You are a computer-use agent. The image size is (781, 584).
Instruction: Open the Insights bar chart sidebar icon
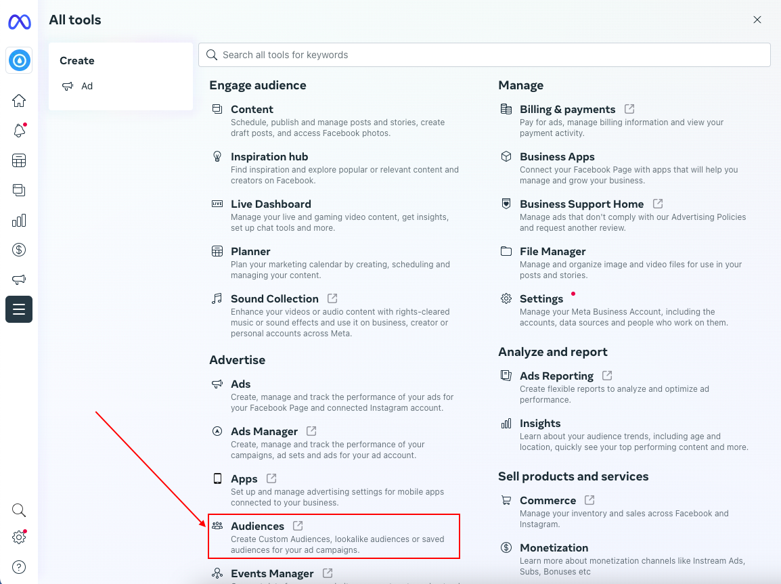click(19, 220)
